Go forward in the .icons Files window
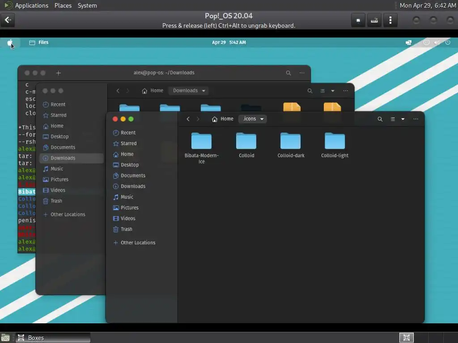The width and height of the screenshot is (458, 343). coord(198,119)
